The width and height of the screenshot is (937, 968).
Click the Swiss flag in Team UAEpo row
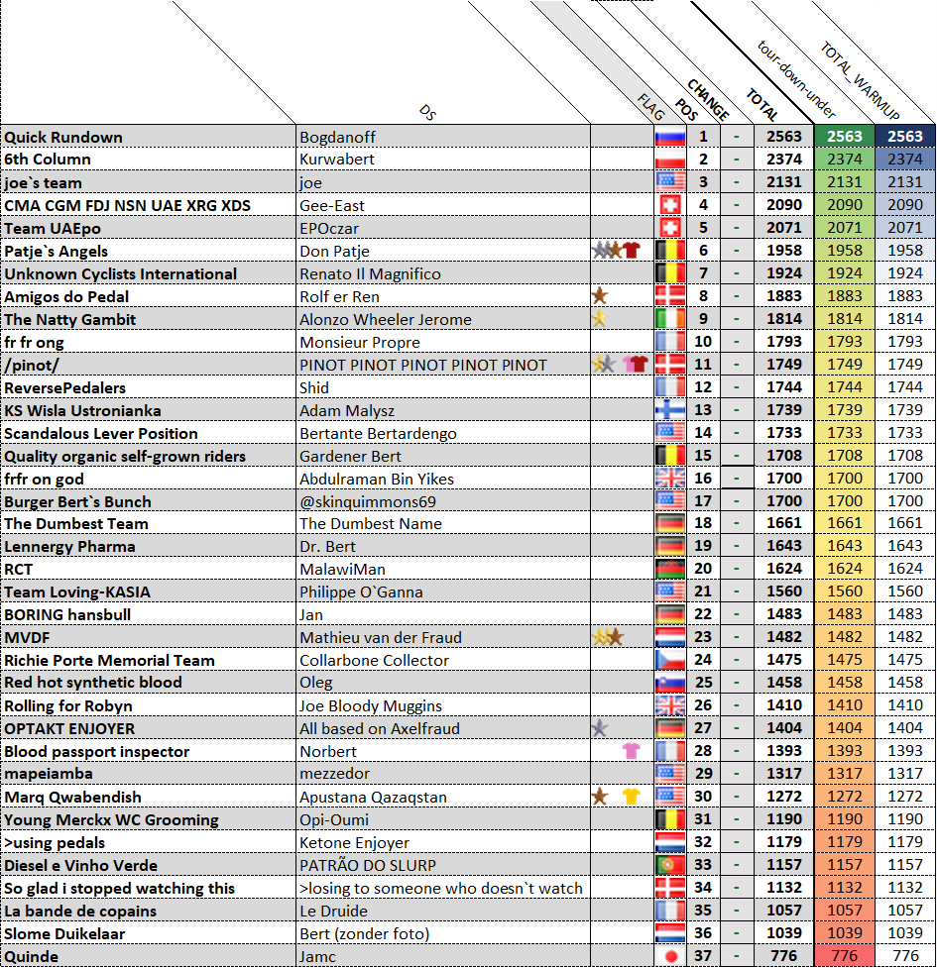(x=670, y=228)
